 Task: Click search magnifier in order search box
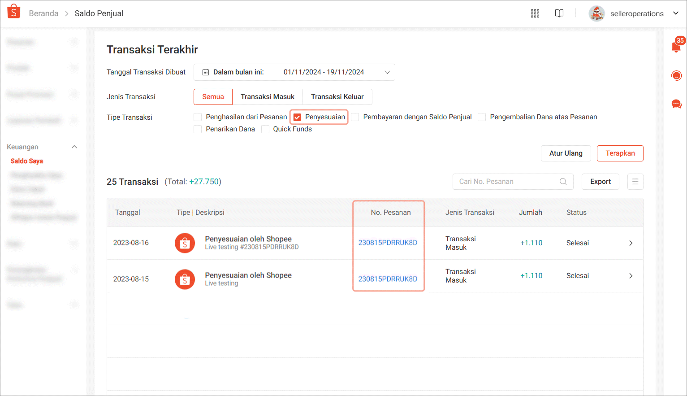point(563,182)
